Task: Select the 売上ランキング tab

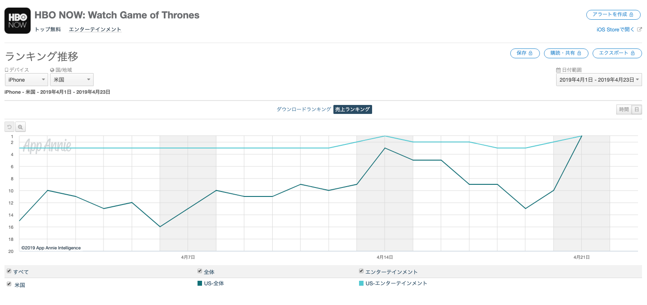Action: tap(353, 109)
